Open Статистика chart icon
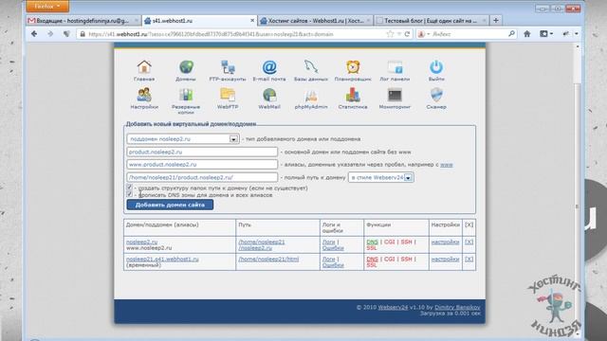This screenshot has width=607, height=341. 353,95
